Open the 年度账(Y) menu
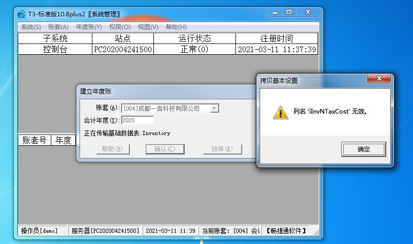The width and height of the screenshot is (413, 244). pyautogui.click(x=89, y=27)
